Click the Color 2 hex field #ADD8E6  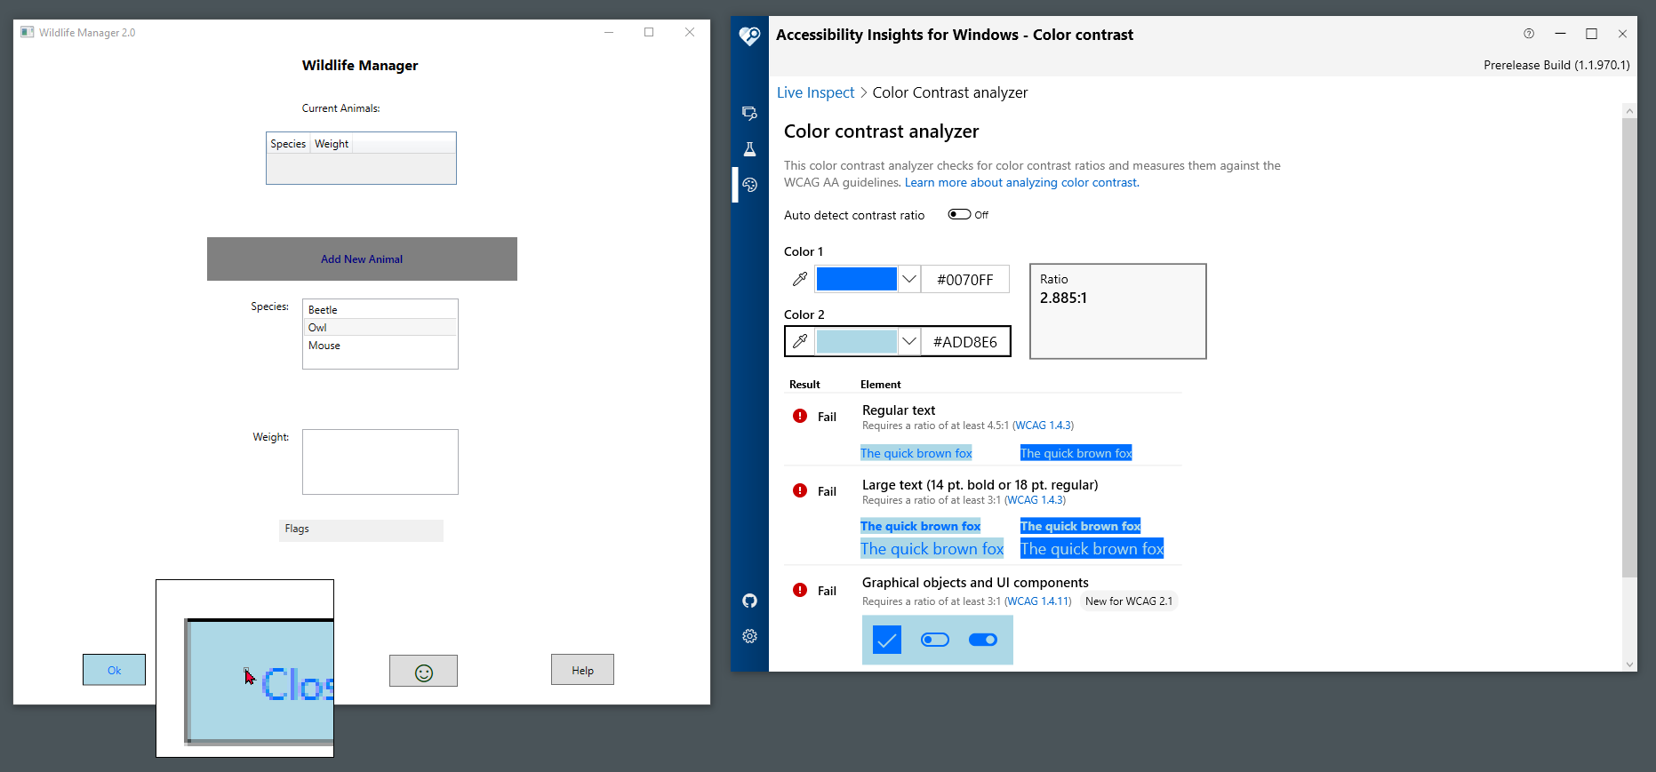click(965, 342)
